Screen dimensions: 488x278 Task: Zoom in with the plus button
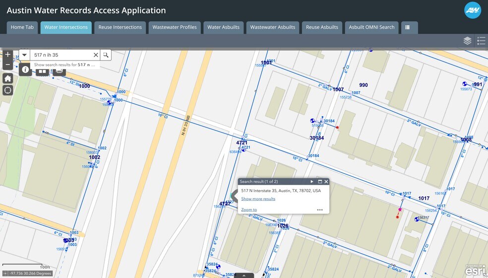7,55
